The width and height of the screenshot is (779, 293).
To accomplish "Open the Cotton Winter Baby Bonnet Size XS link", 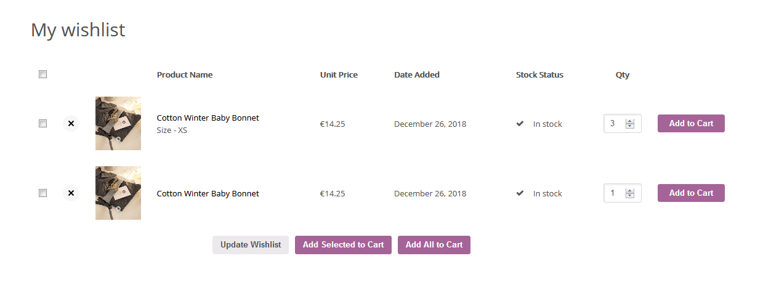I will (x=208, y=118).
